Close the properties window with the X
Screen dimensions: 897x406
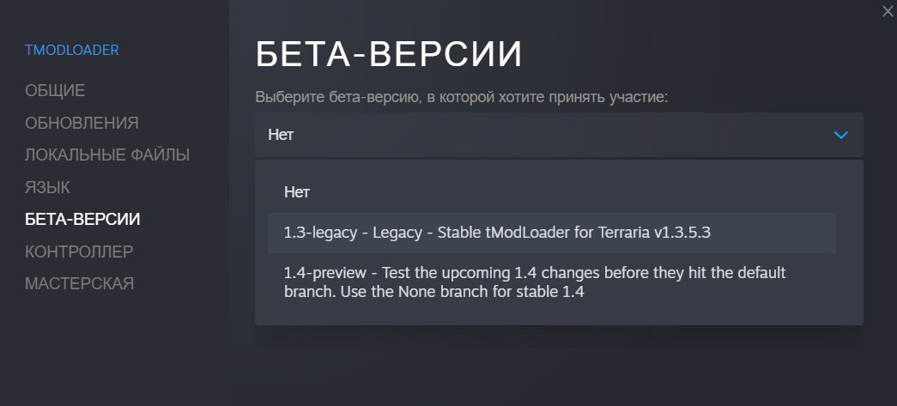888,10
